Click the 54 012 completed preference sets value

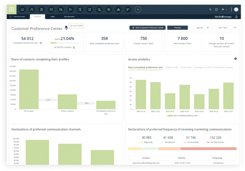tap(27, 39)
